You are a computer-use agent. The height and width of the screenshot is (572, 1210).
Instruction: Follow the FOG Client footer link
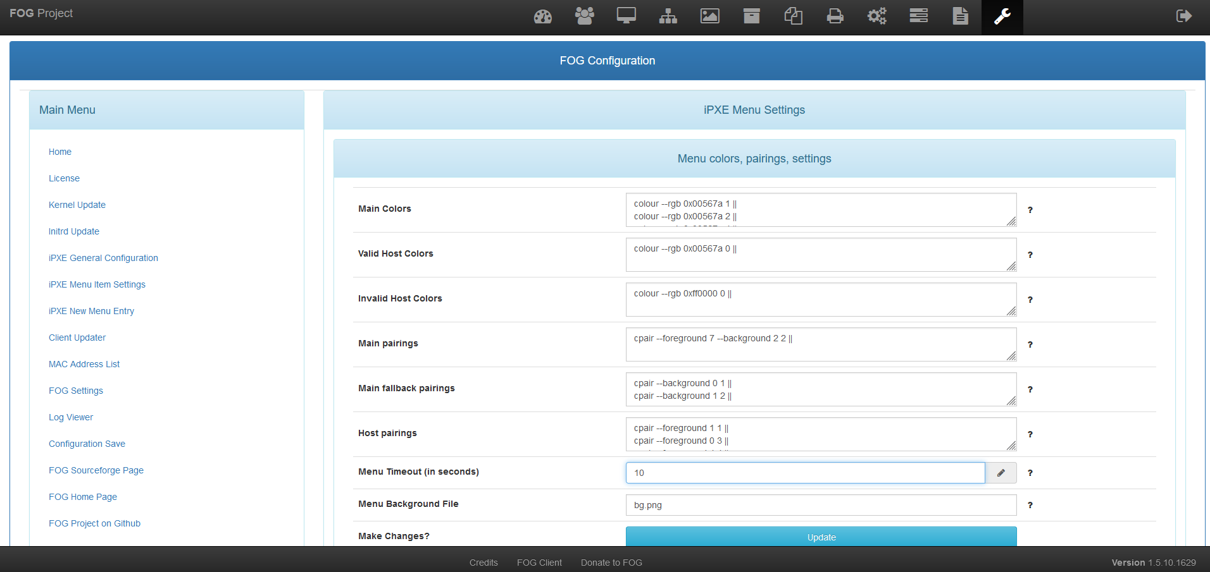(539, 563)
